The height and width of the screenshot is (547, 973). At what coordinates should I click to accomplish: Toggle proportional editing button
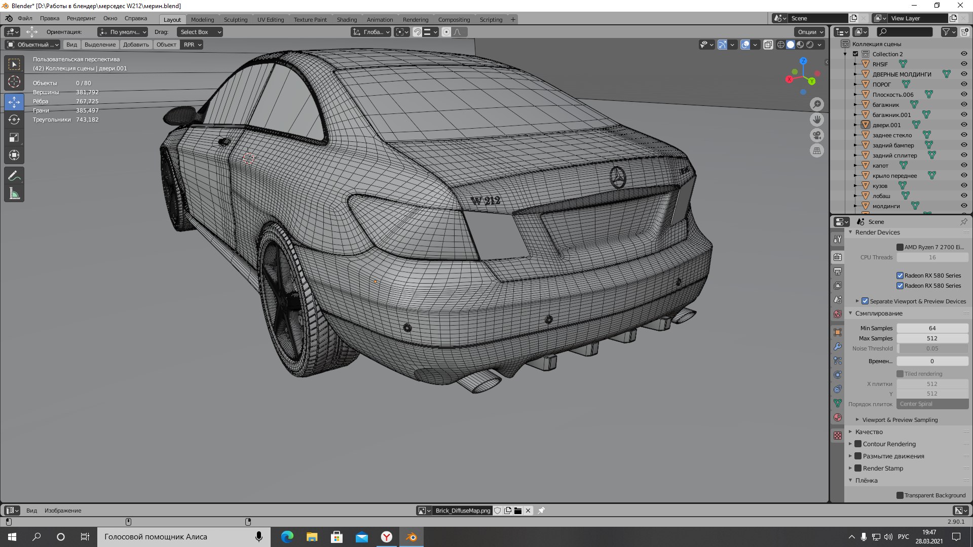click(x=446, y=32)
